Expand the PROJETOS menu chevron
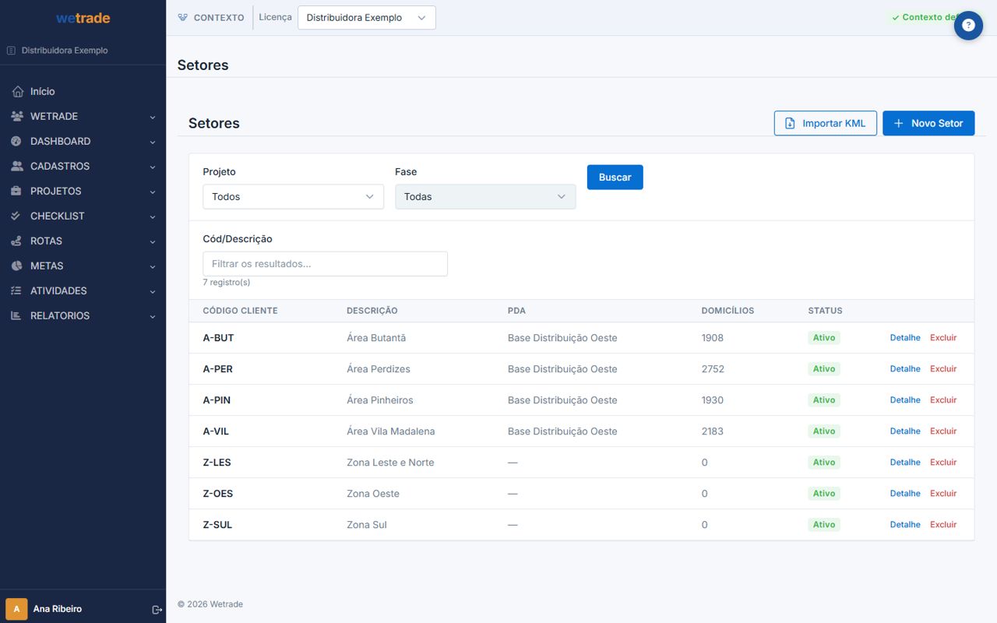The width and height of the screenshot is (997, 623). 153,192
